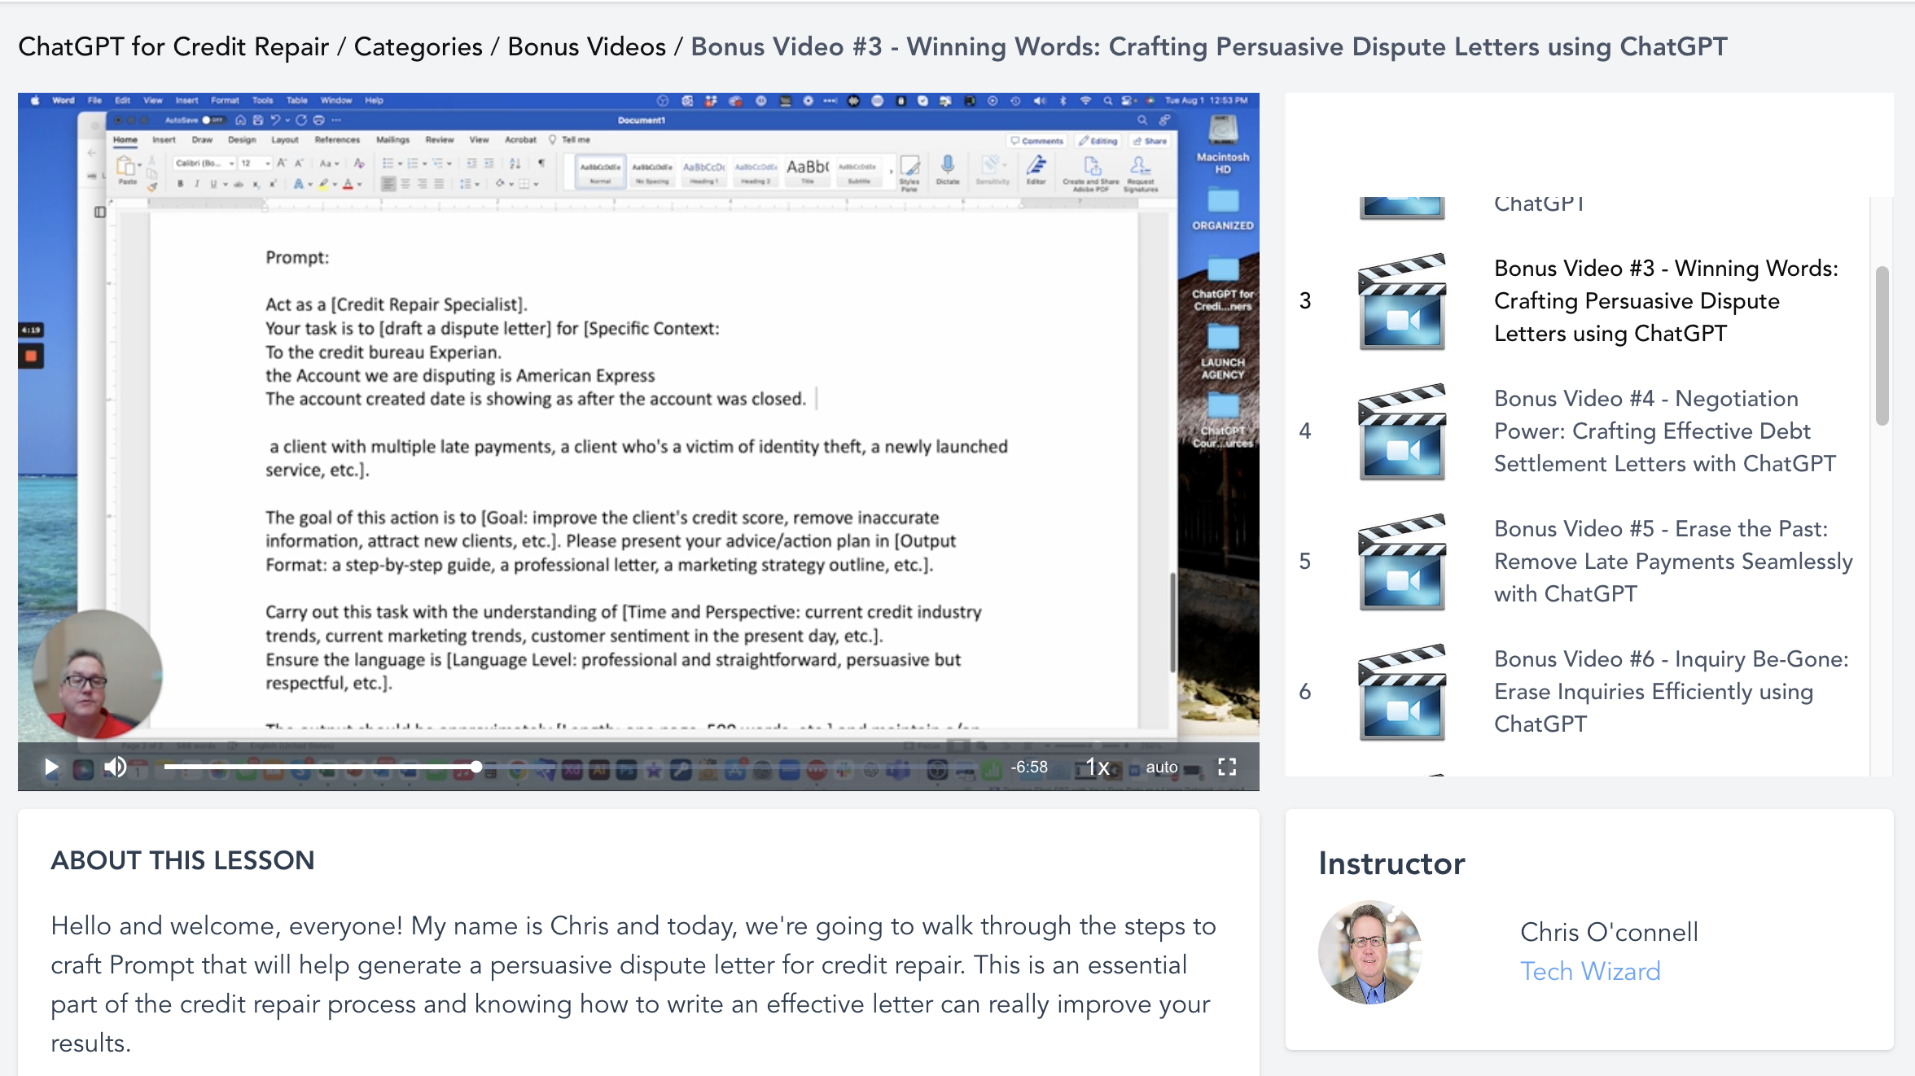Click the clapperboard thumbnail for Bonus Video #5
The image size is (1915, 1076).
coord(1402,562)
